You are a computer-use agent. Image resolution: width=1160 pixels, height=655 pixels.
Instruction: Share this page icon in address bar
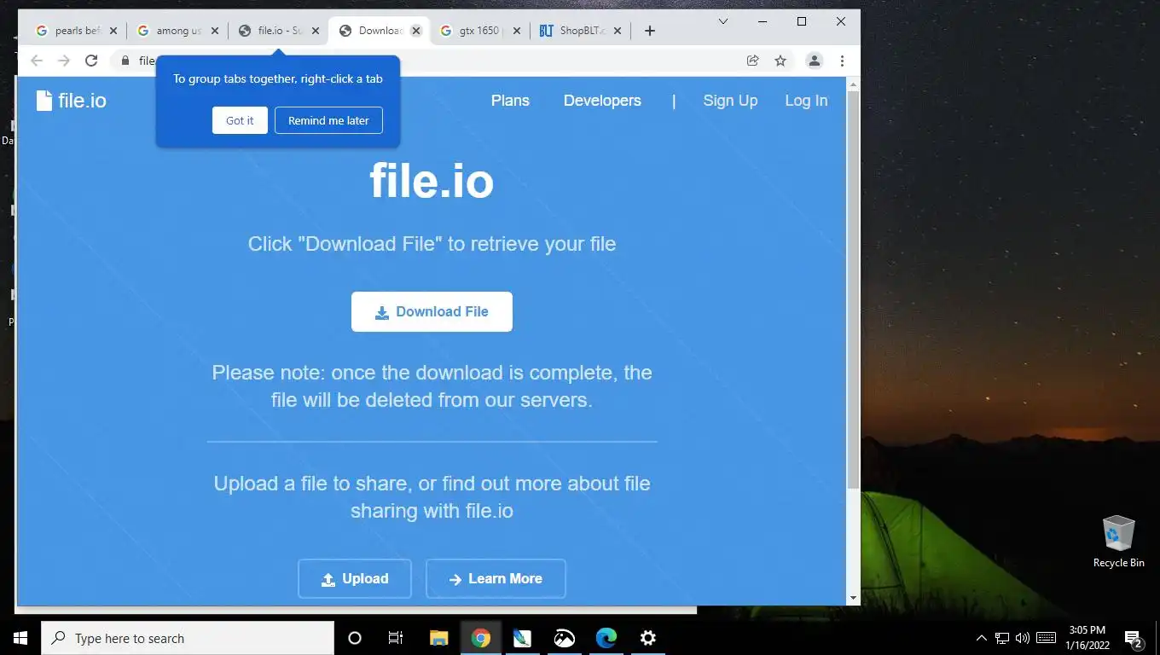pyautogui.click(x=752, y=61)
